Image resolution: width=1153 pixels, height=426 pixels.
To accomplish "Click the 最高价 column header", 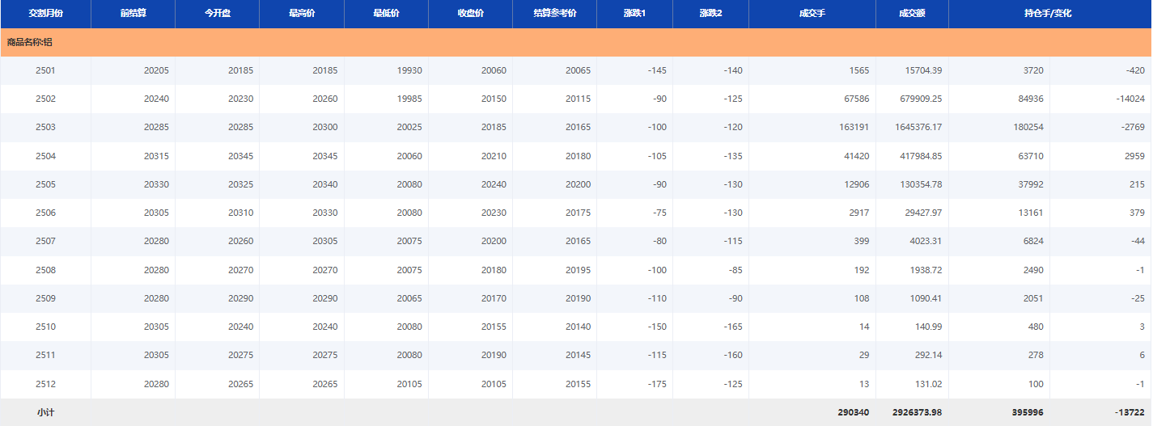I will pyautogui.click(x=301, y=14).
